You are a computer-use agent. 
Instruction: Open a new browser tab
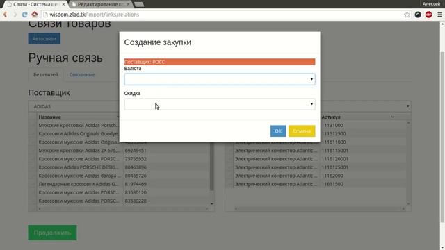[139, 5]
